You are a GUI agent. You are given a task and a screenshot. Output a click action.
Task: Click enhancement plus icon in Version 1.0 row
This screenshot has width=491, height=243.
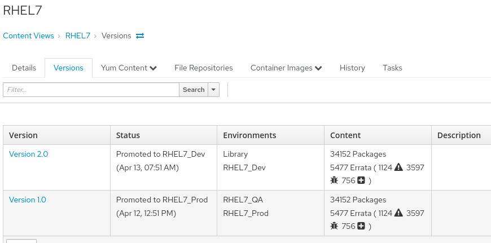click(x=361, y=226)
